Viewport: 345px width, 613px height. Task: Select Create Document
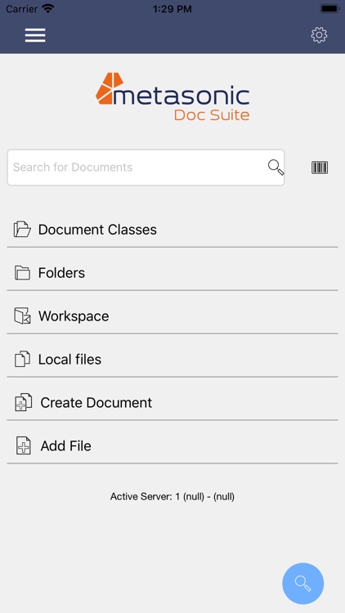(x=172, y=403)
